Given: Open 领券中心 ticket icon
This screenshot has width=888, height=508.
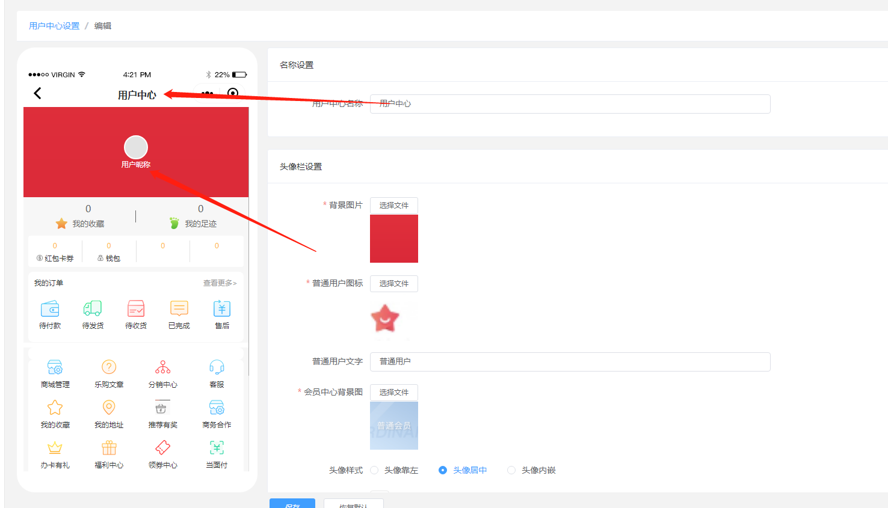Looking at the screenshot, I should coord(162,448).
